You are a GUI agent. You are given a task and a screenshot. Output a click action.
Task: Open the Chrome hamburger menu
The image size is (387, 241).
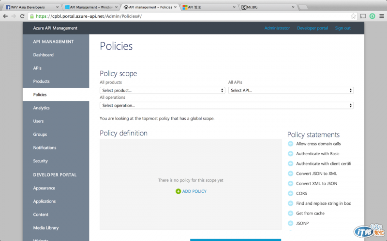pos(382,16)
